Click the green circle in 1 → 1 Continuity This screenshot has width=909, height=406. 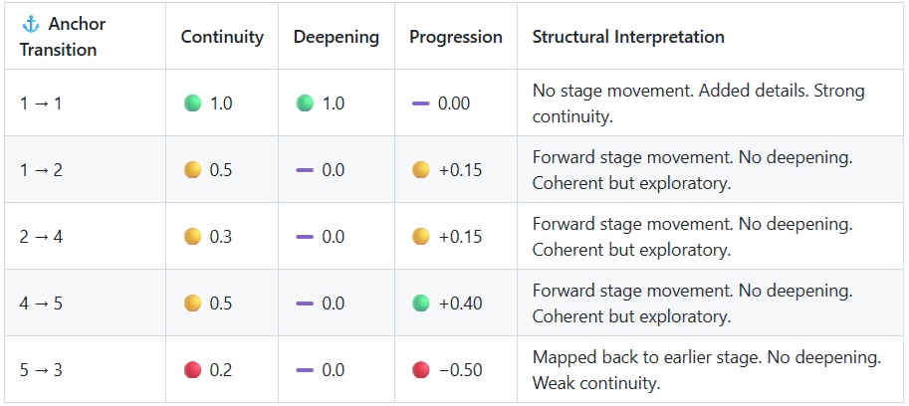[193, 102]
